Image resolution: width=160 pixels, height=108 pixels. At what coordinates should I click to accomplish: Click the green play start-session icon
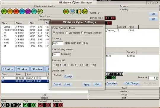tap(4, 11)
